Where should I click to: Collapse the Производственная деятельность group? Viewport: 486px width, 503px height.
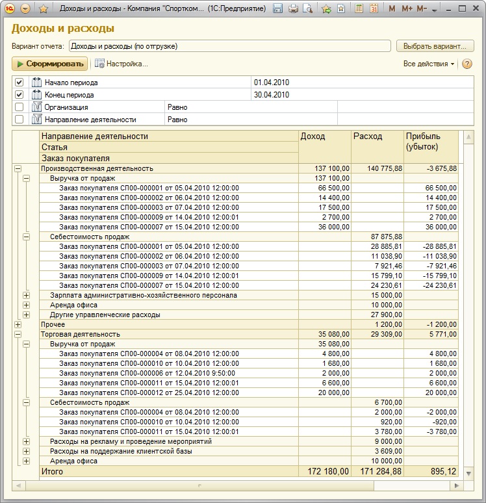(x=17, y=168)
